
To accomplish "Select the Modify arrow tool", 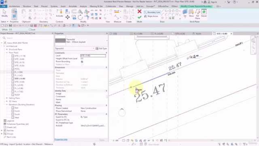I will pos(4,13).
